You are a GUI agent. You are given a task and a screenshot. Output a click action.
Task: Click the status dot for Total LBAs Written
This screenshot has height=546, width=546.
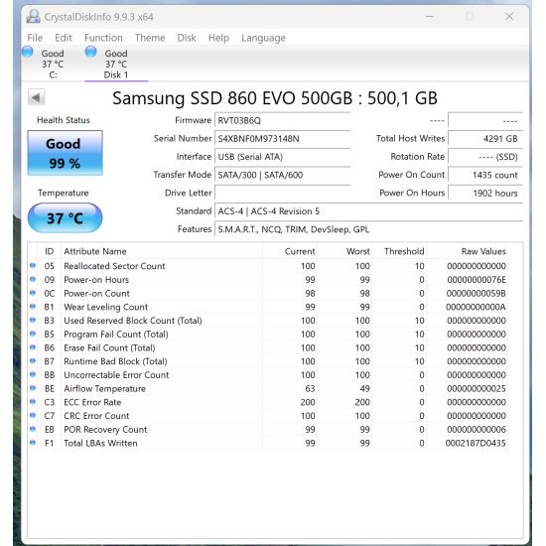pos(33,443)
